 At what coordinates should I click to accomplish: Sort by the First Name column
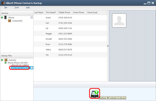click(x=51, y=12)
